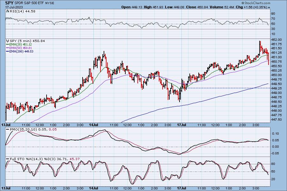Click the 451.75 price axis label
287x191 pixels.
click(276, 44)
